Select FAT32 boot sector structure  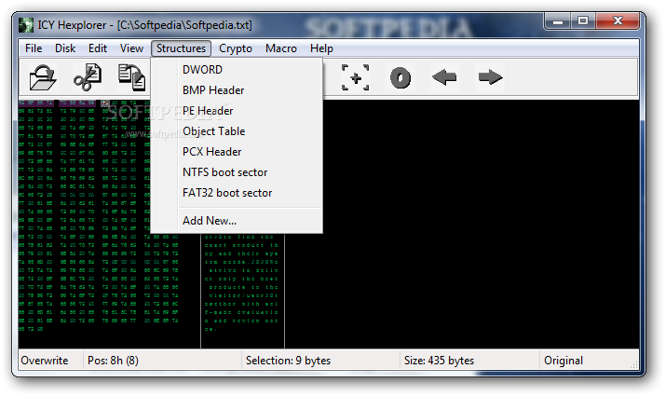(x=237, y=193)
